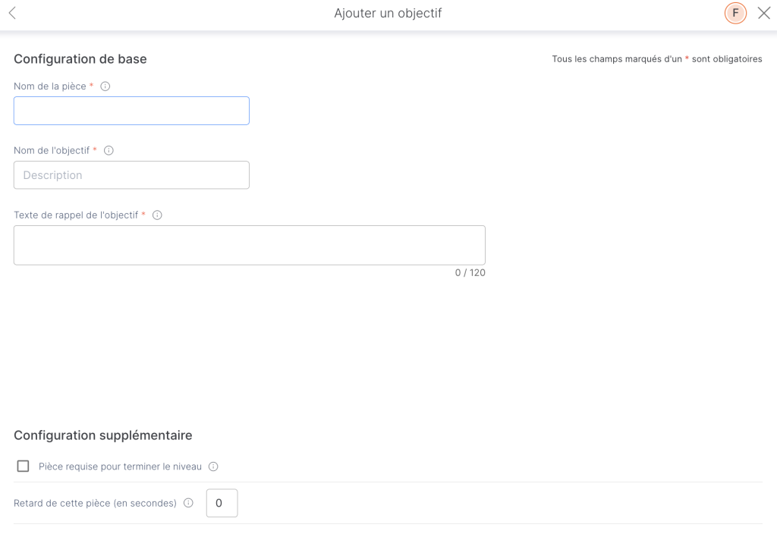This screenshot has height=537, width=777.
Task: Click info icon for Retard de cette pièce
Action: coord(188,503)
